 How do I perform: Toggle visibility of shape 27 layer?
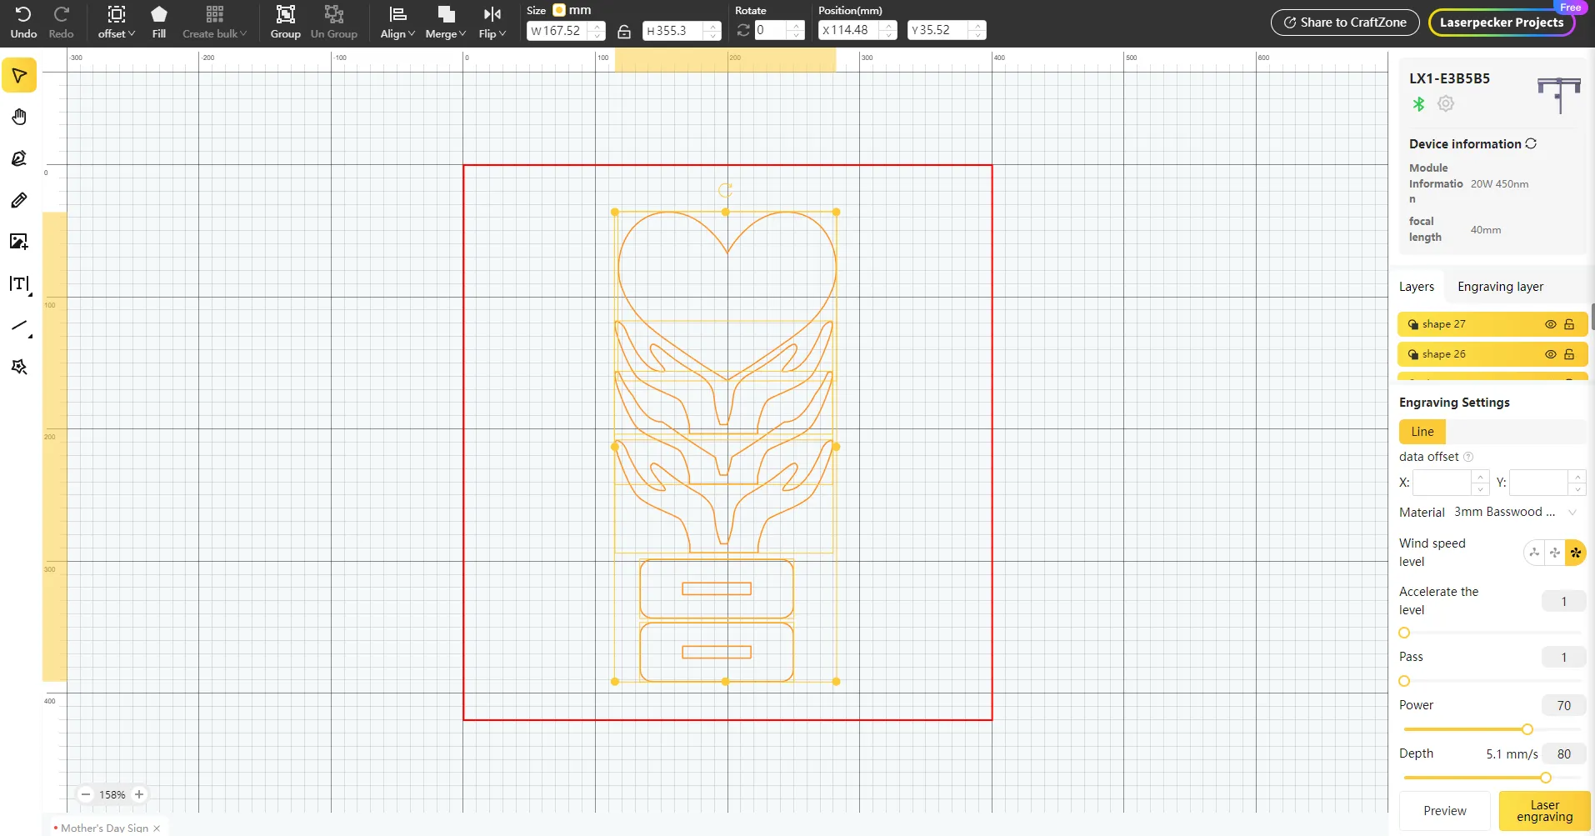(x=1550, y=324)
